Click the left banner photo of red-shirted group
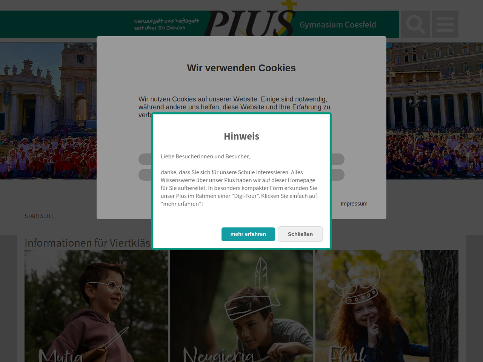Viewport: 483px width, 362px height. tap(48, 111)
